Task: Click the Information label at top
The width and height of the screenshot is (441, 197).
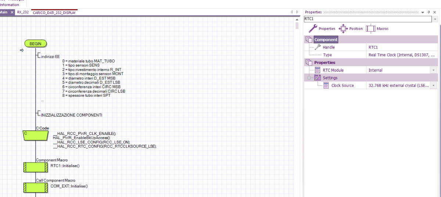Action: [x=10, y=5]
